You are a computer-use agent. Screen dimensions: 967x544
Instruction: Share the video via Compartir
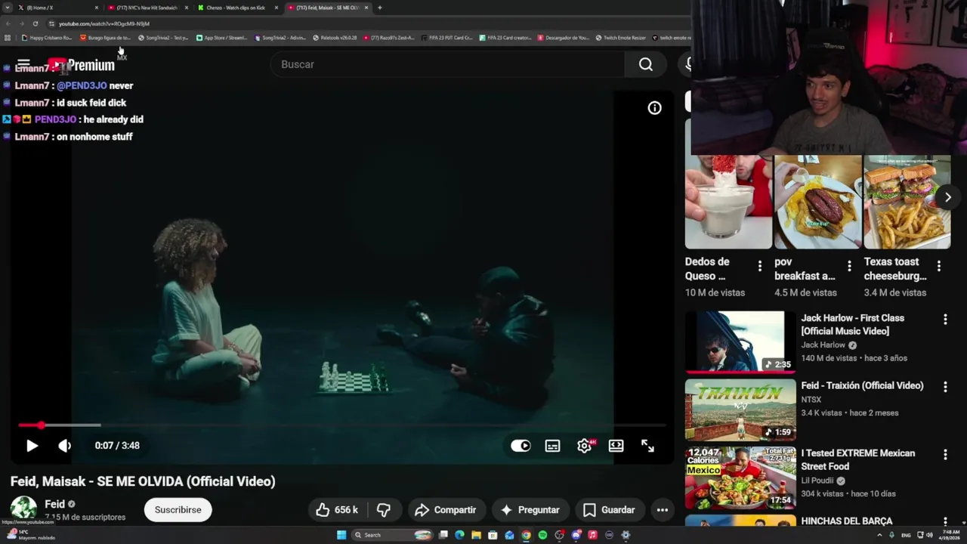pyautogui.click(x=446, y=510)
